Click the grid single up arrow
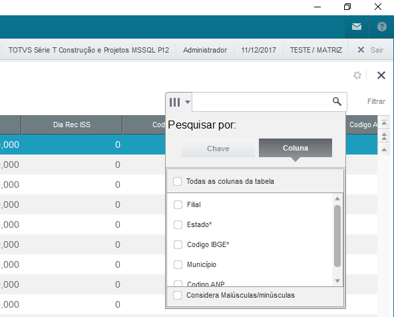This screenshot has width=394, height=317. 384,150
